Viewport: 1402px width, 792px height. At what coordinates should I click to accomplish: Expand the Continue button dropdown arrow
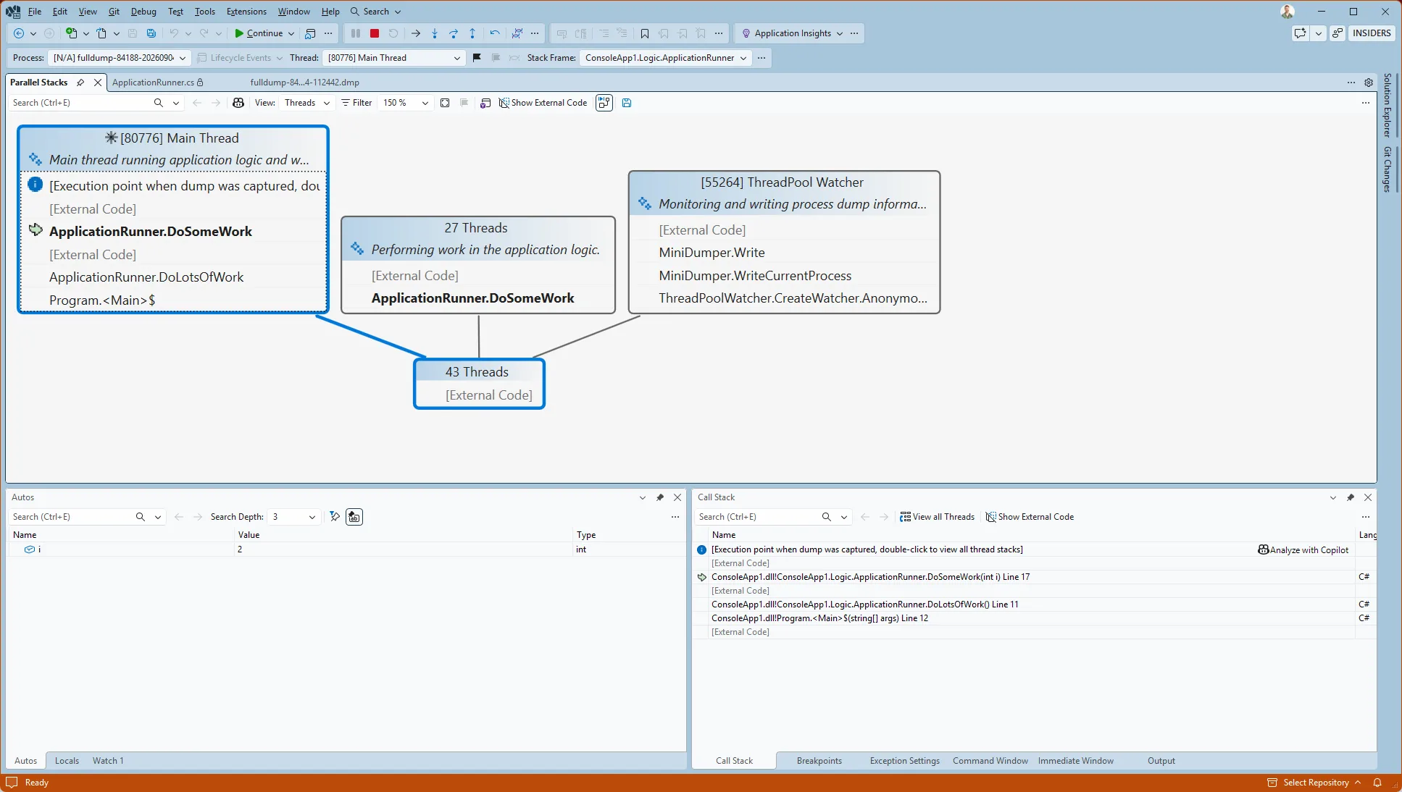(x=291, y=33)
